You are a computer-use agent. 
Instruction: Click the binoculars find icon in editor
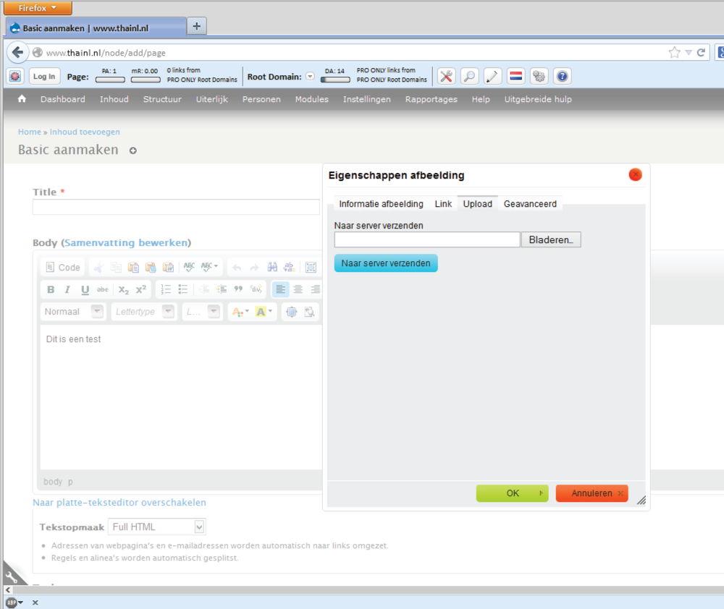tap(273, 268)
